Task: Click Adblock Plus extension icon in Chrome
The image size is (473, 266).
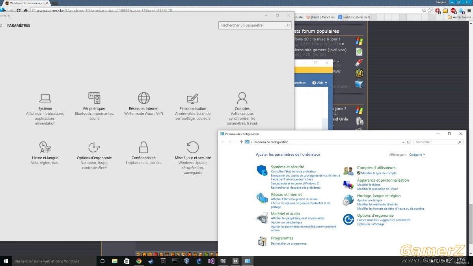Action: click(x=454, y=11)
